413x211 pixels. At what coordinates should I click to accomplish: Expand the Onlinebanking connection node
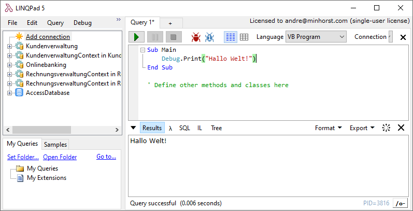(x=10, y=65)
